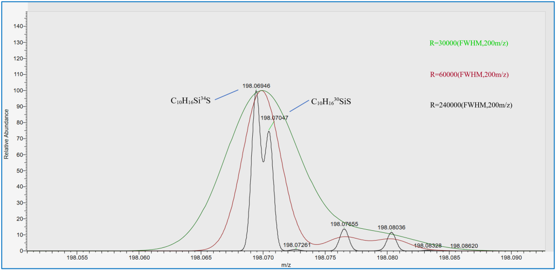556x270 pixels.
Task: Select the black R=240000 legend text
Action: 471,105
